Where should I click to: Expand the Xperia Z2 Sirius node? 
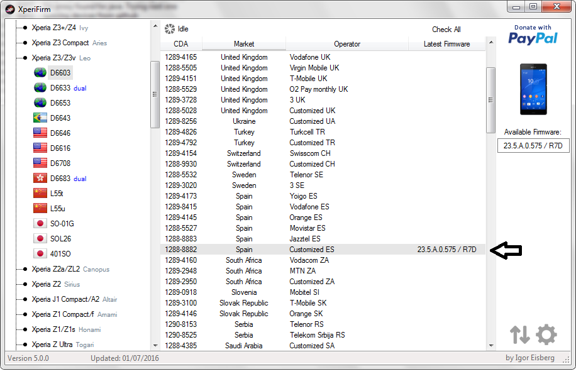pos(23,284)
